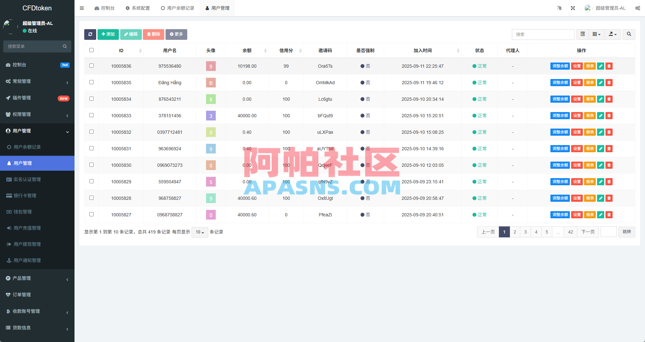Go to page 42 in pagination
The image size is (645, 342).
570,232
